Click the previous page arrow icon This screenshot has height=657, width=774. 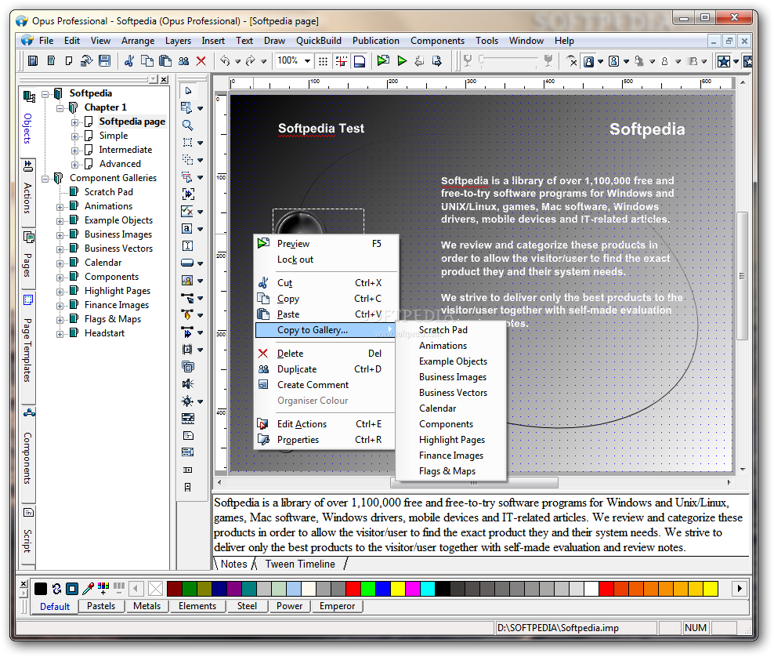point(419,60)
